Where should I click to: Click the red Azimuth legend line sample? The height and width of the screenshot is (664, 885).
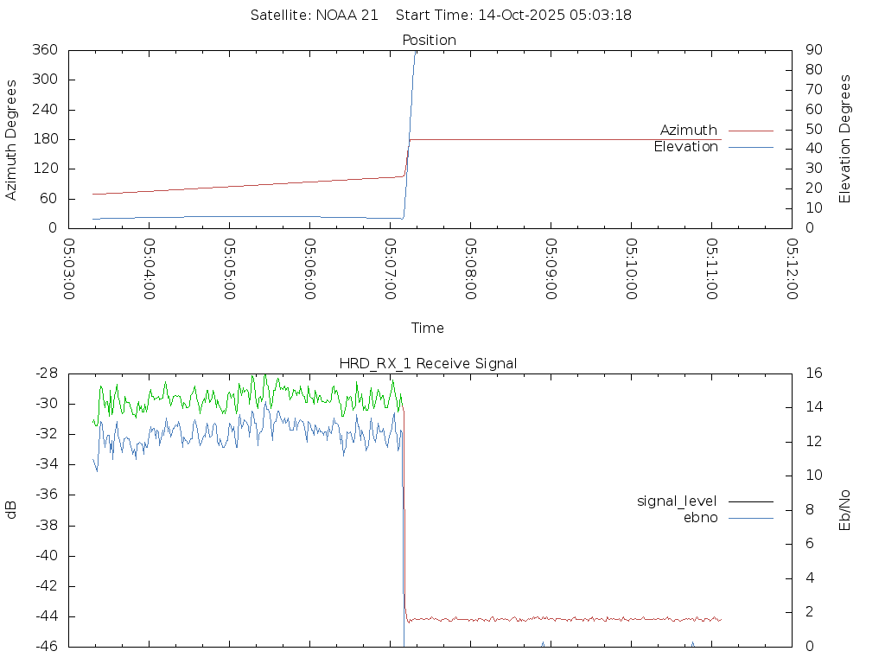750,131
